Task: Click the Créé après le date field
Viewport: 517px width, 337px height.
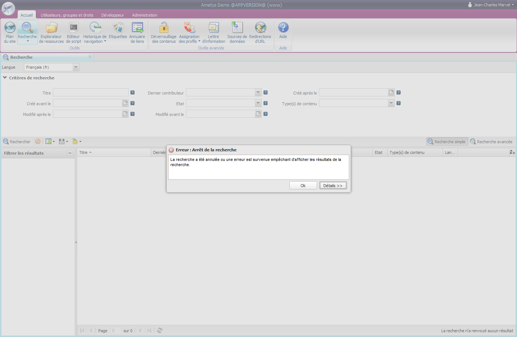Action: [354, 92]
